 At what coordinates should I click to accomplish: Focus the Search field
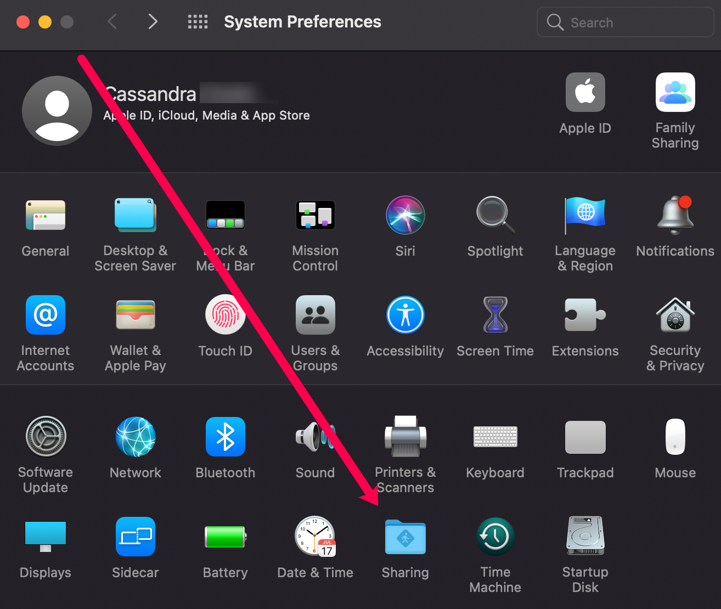pos(626,22)
